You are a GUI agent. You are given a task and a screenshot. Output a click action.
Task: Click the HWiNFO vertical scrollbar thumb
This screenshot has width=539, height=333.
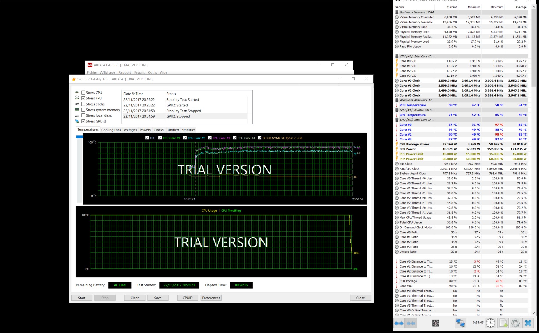point(533,48)
